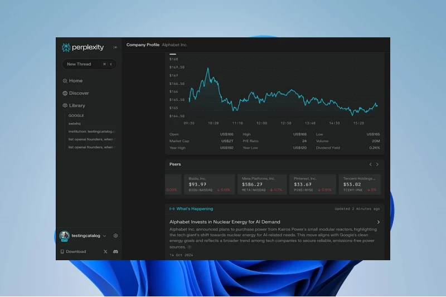Open the Meta Platforms, Inc. peer card
446x297 pixels.
pyautogui.click(x=262, y=184)
